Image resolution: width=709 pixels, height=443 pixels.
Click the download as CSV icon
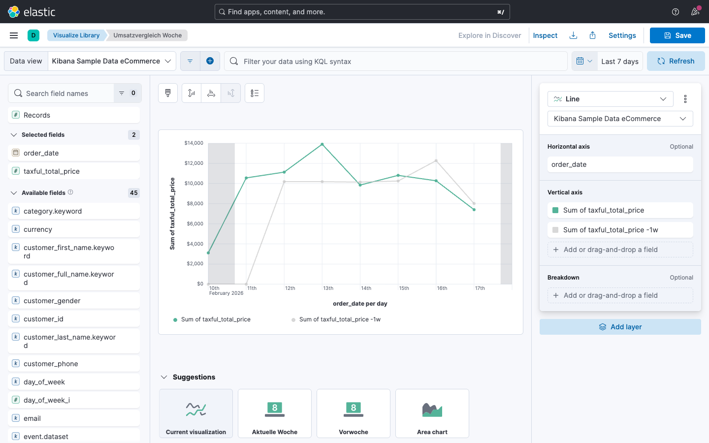tap(573, 35)
